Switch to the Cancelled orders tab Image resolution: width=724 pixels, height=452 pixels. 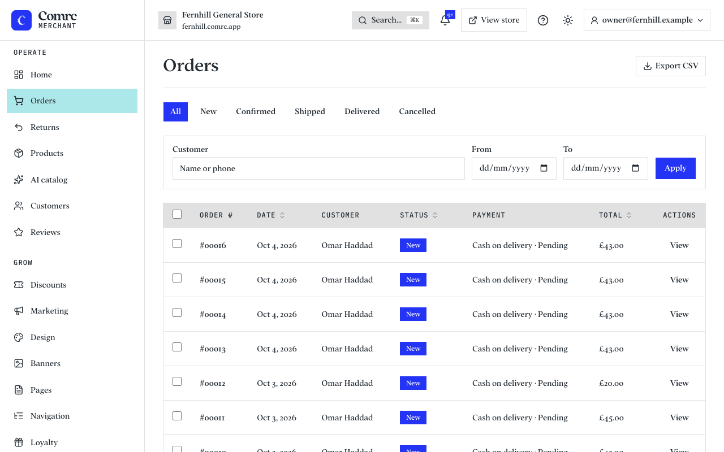click(x=417, y=112)
